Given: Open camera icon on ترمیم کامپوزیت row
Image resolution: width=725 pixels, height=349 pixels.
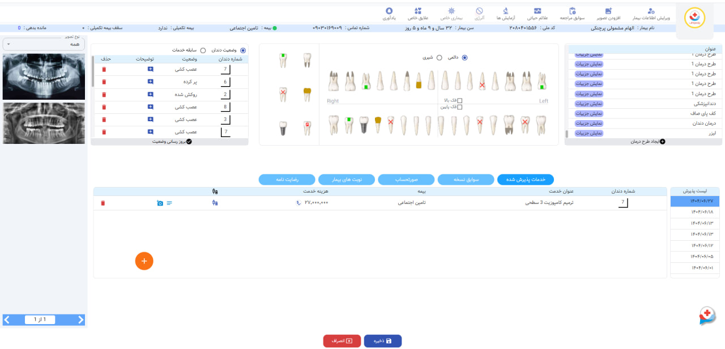Looking at the screenshot, I should 160,202.
